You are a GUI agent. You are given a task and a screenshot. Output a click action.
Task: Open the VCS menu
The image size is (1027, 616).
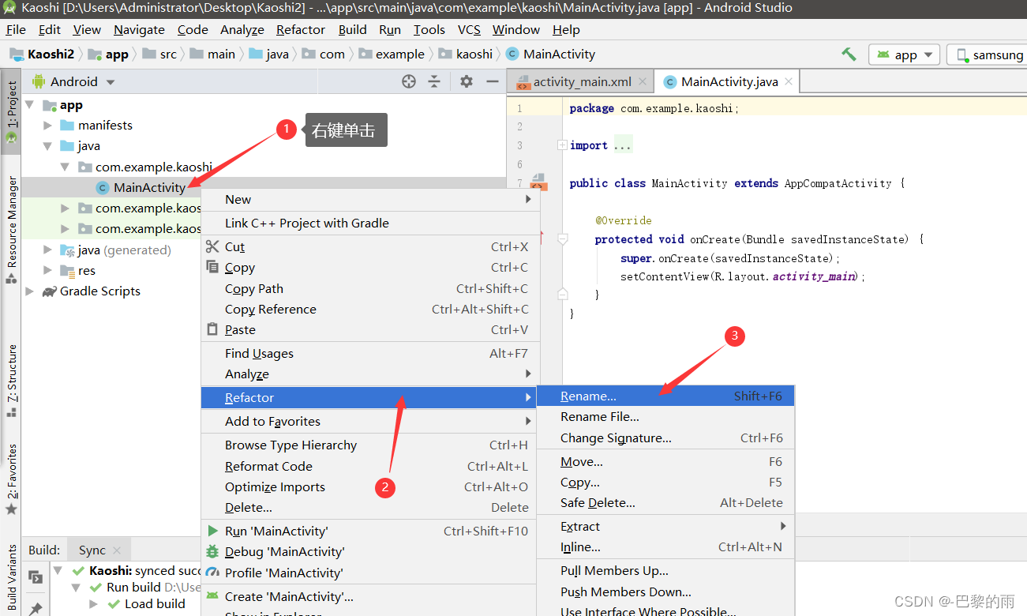click(469, 29)
